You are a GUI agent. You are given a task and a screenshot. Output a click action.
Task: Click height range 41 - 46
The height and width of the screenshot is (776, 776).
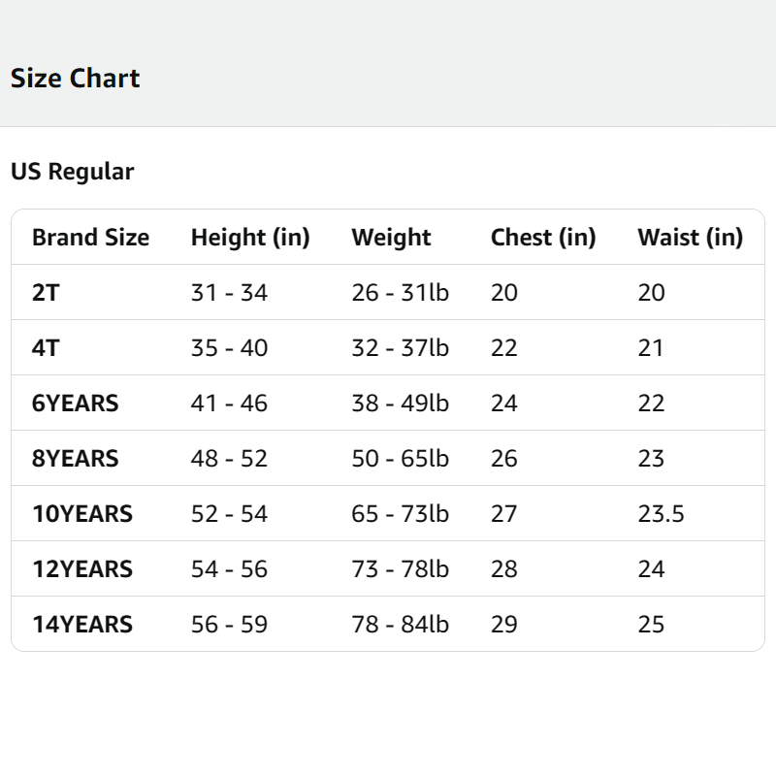coord(229,403)
